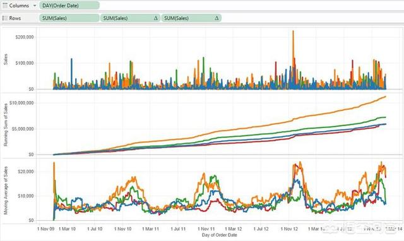
Task: Click the Day of Order Date axis title
Action: pyautogui.click(x=220, y=235)
